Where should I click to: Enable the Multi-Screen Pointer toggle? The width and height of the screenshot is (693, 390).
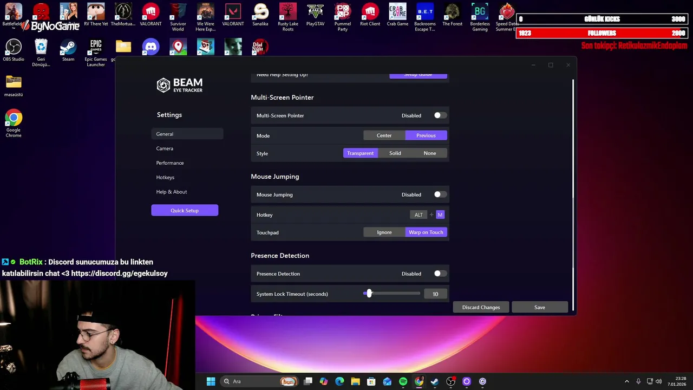(440, 115)
